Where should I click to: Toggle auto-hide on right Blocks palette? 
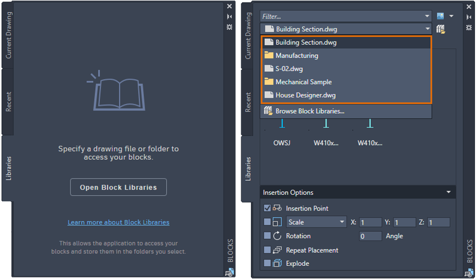coord(469,17)
